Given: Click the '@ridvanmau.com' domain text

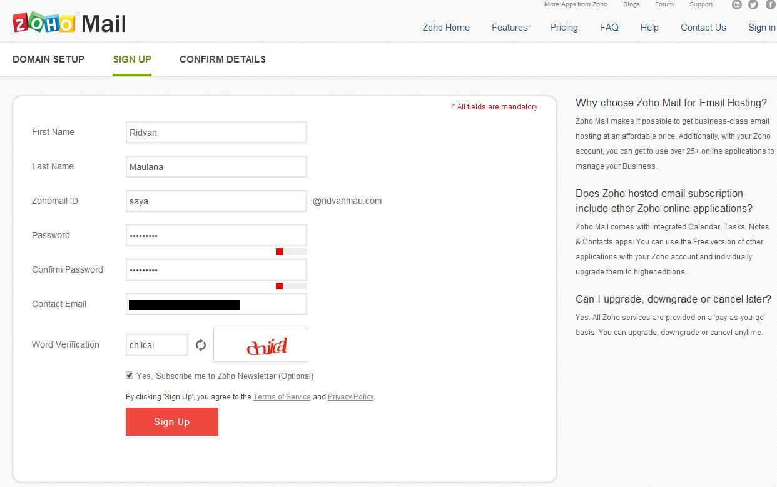Looking at the screenshot, I should [347, 201].
